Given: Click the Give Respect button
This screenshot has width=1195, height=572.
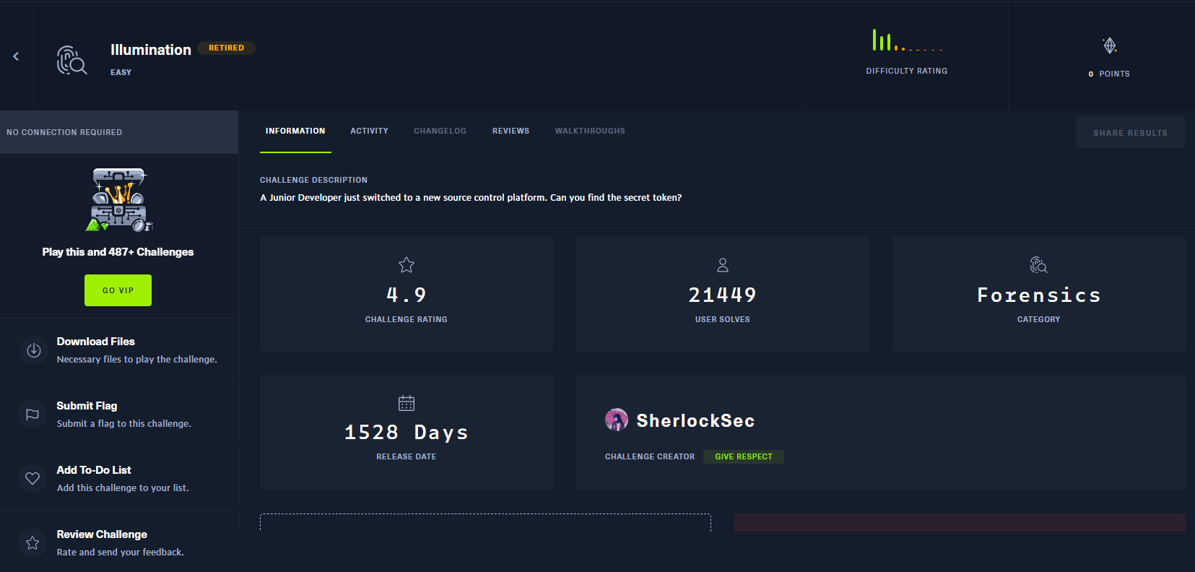Looking at the screenshot, I should click(743, 456).
